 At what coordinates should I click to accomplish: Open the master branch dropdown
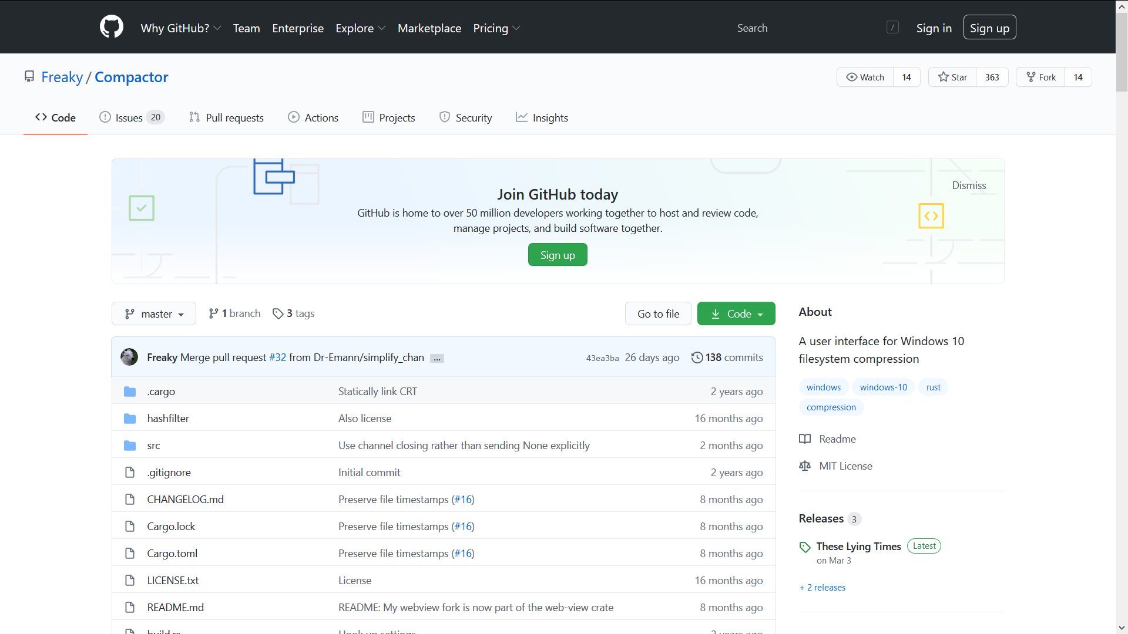pyautogui.click(x=154, y=313)
